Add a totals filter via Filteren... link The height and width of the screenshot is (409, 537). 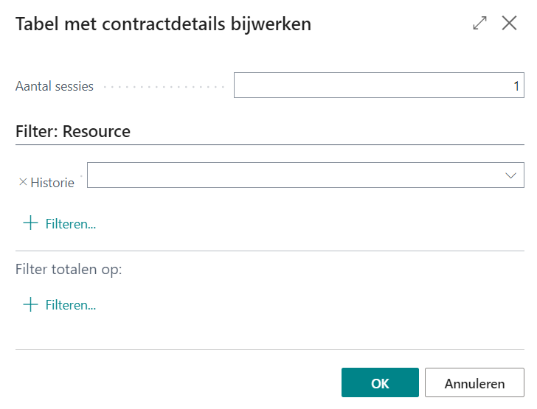coord(71,305)
